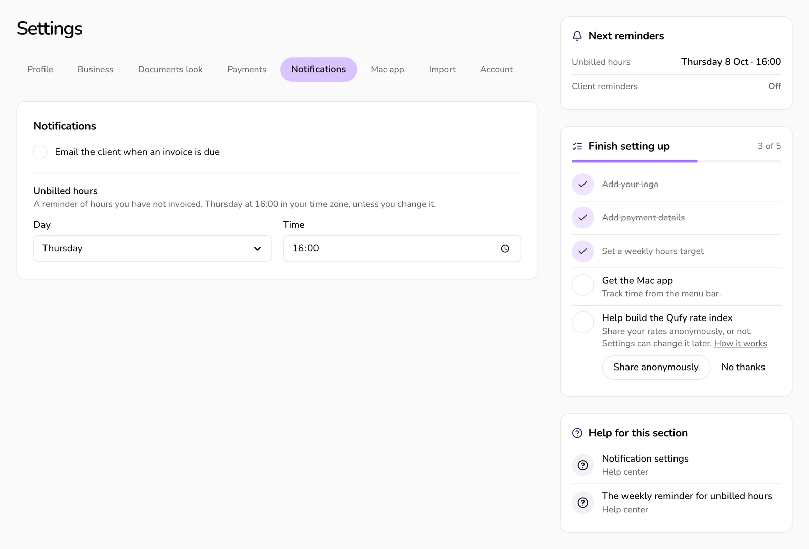Click the 3 of 5 progress count
The width and height of the screenshot is (809, 549).
(769, 146)
